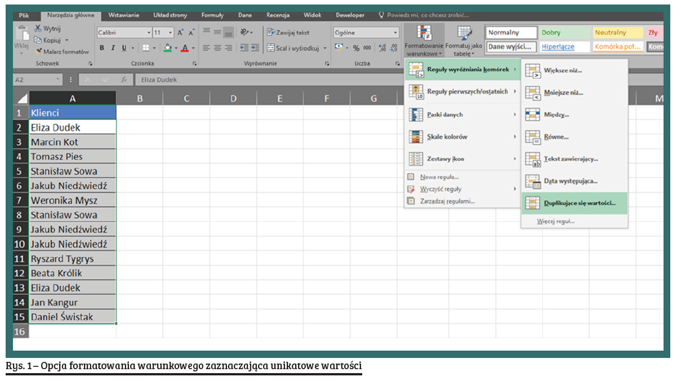Switch to the Dane tab
The height and width of the screenshot is (381, 681).
[x=245, y=15]
